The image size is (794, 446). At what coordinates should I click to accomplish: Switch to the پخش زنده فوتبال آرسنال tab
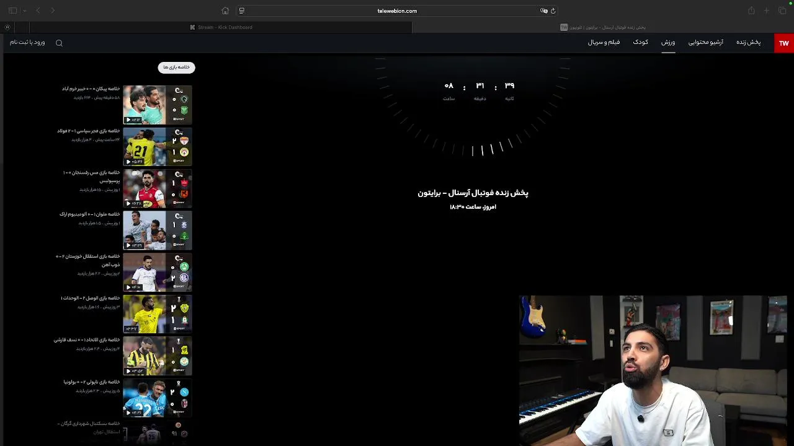pos(603,27)
